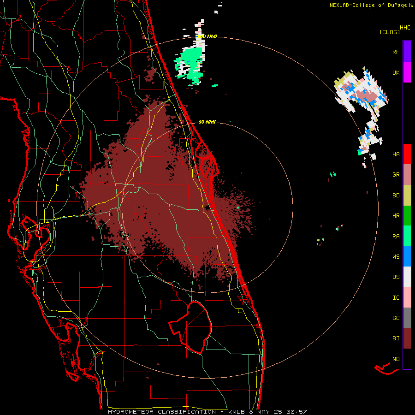
Task: Click the HHC product label
Action: click(405, 28)
